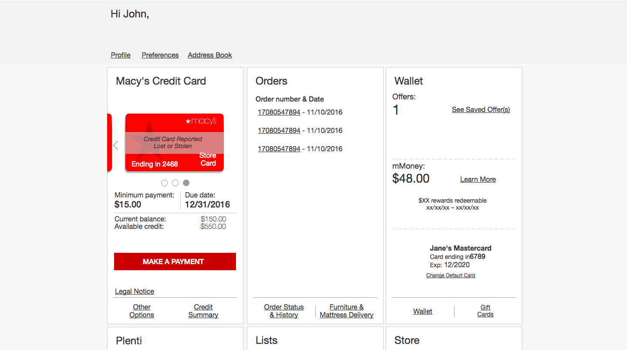The height and width of the screenshot is (350, 627).
Task: Click the Store panel heading
Action: click(x=407, y=340)
